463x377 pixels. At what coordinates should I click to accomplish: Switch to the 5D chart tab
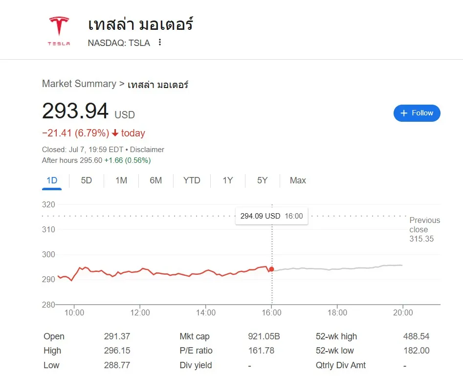point(86,180)
